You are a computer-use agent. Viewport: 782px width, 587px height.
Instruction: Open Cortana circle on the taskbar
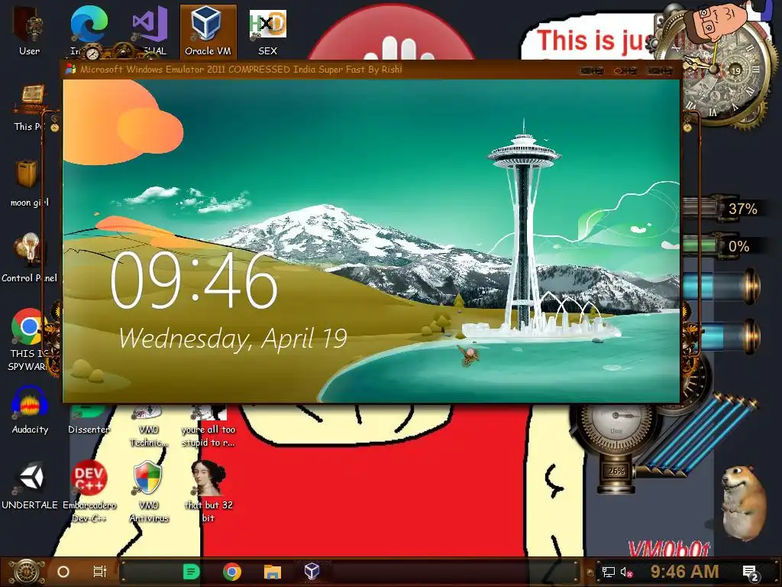[63, 572]
